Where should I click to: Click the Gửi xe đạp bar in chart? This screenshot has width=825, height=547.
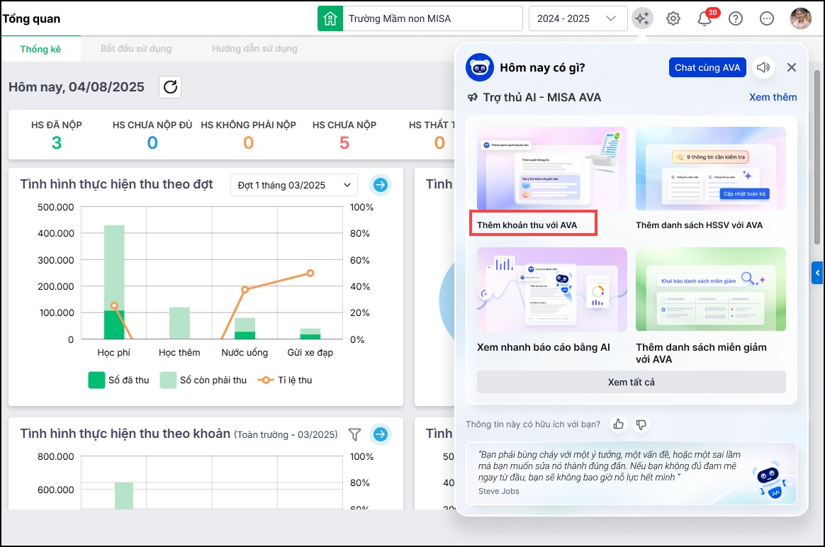[x=310, y=334]
